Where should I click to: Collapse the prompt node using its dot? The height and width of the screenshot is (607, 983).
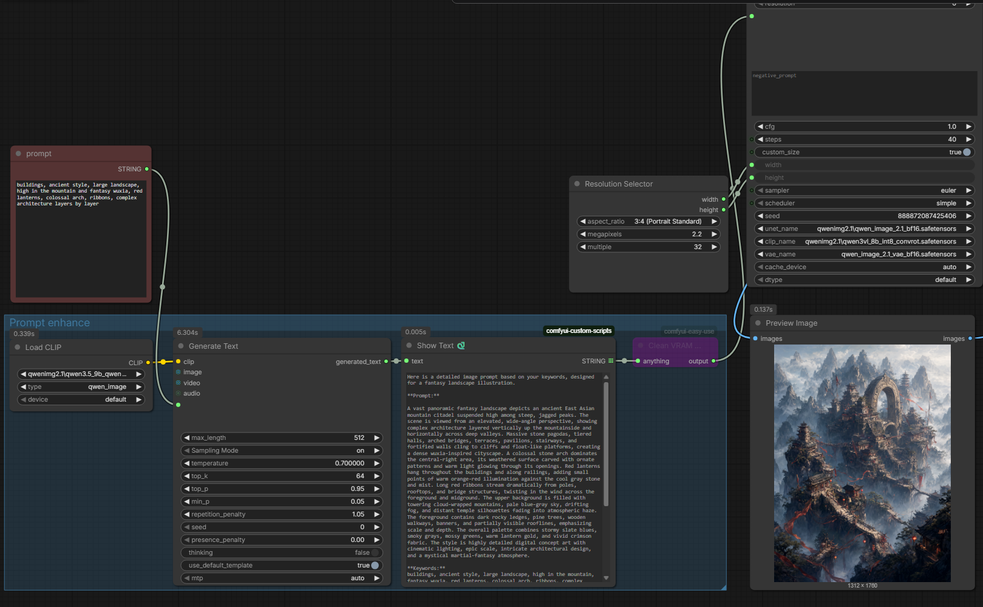point(18,154)
